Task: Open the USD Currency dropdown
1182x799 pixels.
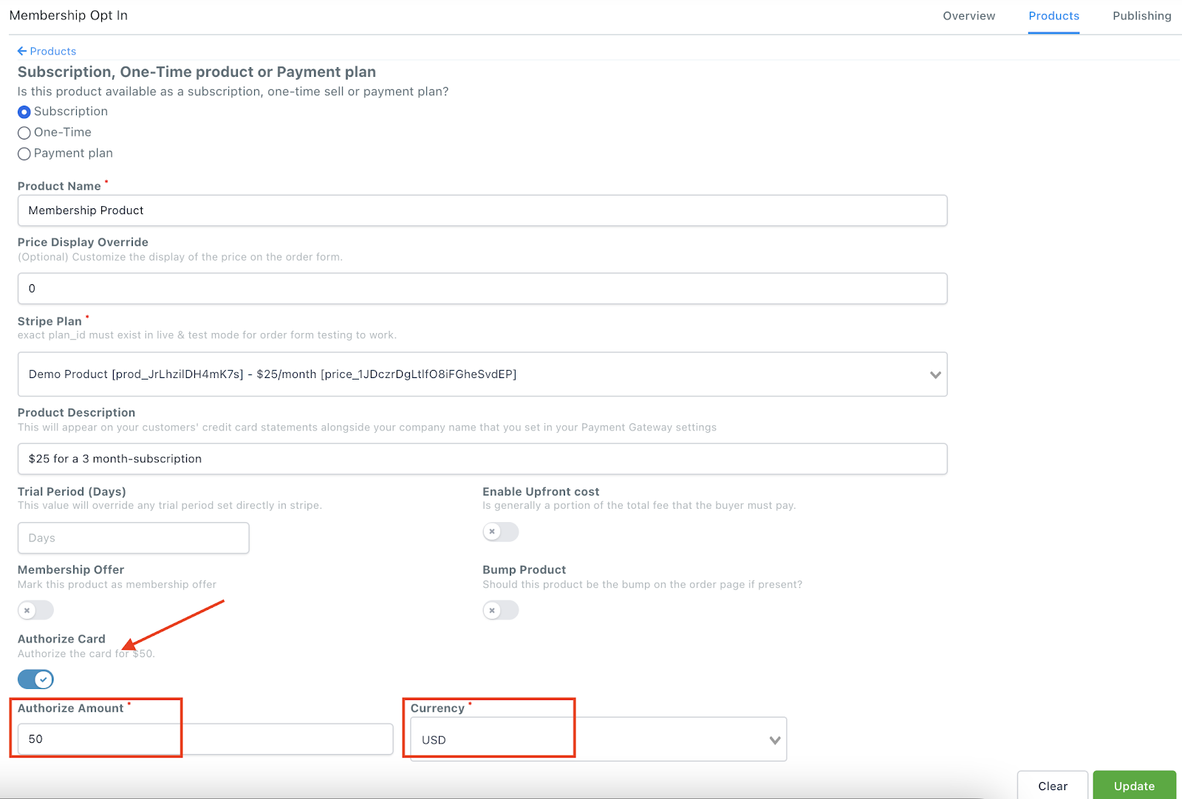Action: (598, 739)
